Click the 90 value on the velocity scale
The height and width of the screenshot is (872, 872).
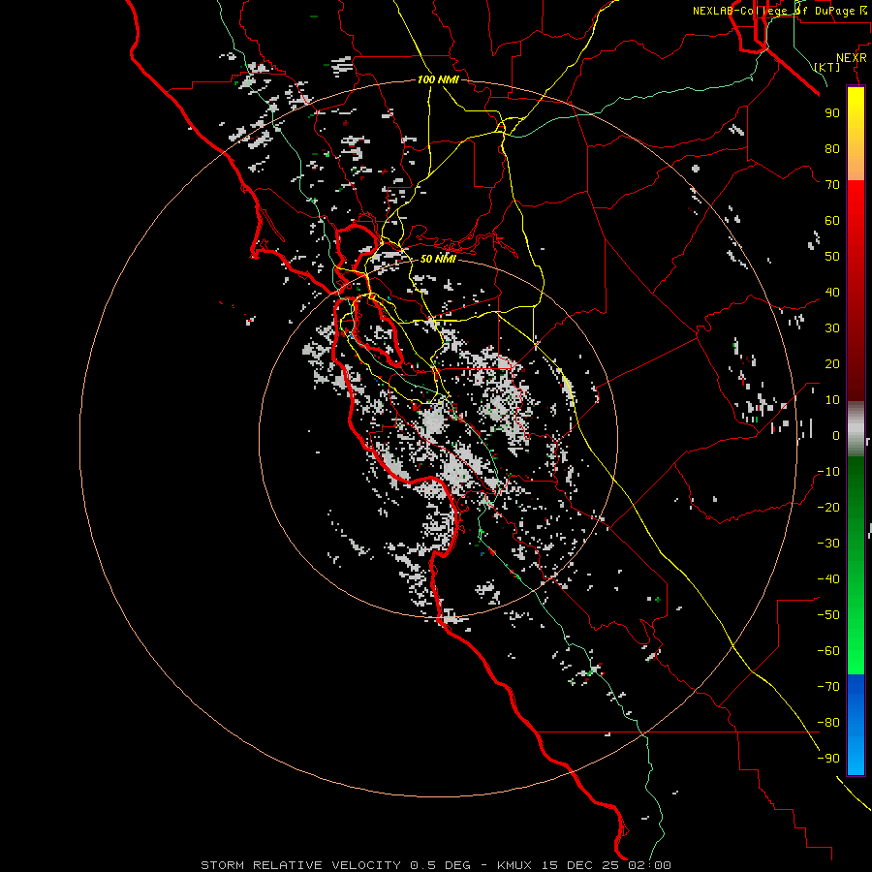[832, 113]
